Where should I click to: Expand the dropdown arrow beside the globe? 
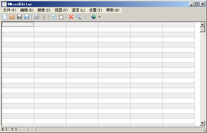tap(99, 17)
